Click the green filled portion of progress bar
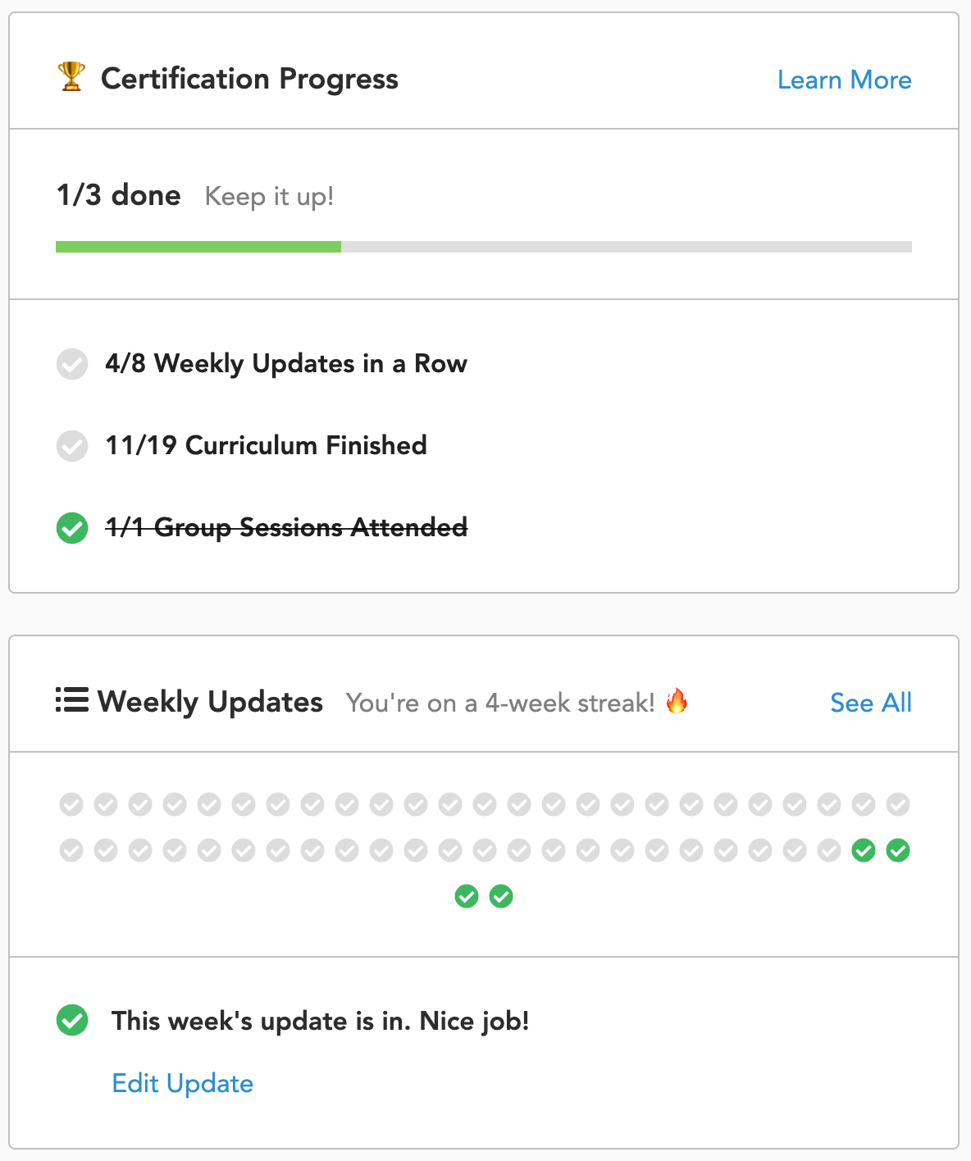The height and width of the screenshot is (1161, 971). 198,247
